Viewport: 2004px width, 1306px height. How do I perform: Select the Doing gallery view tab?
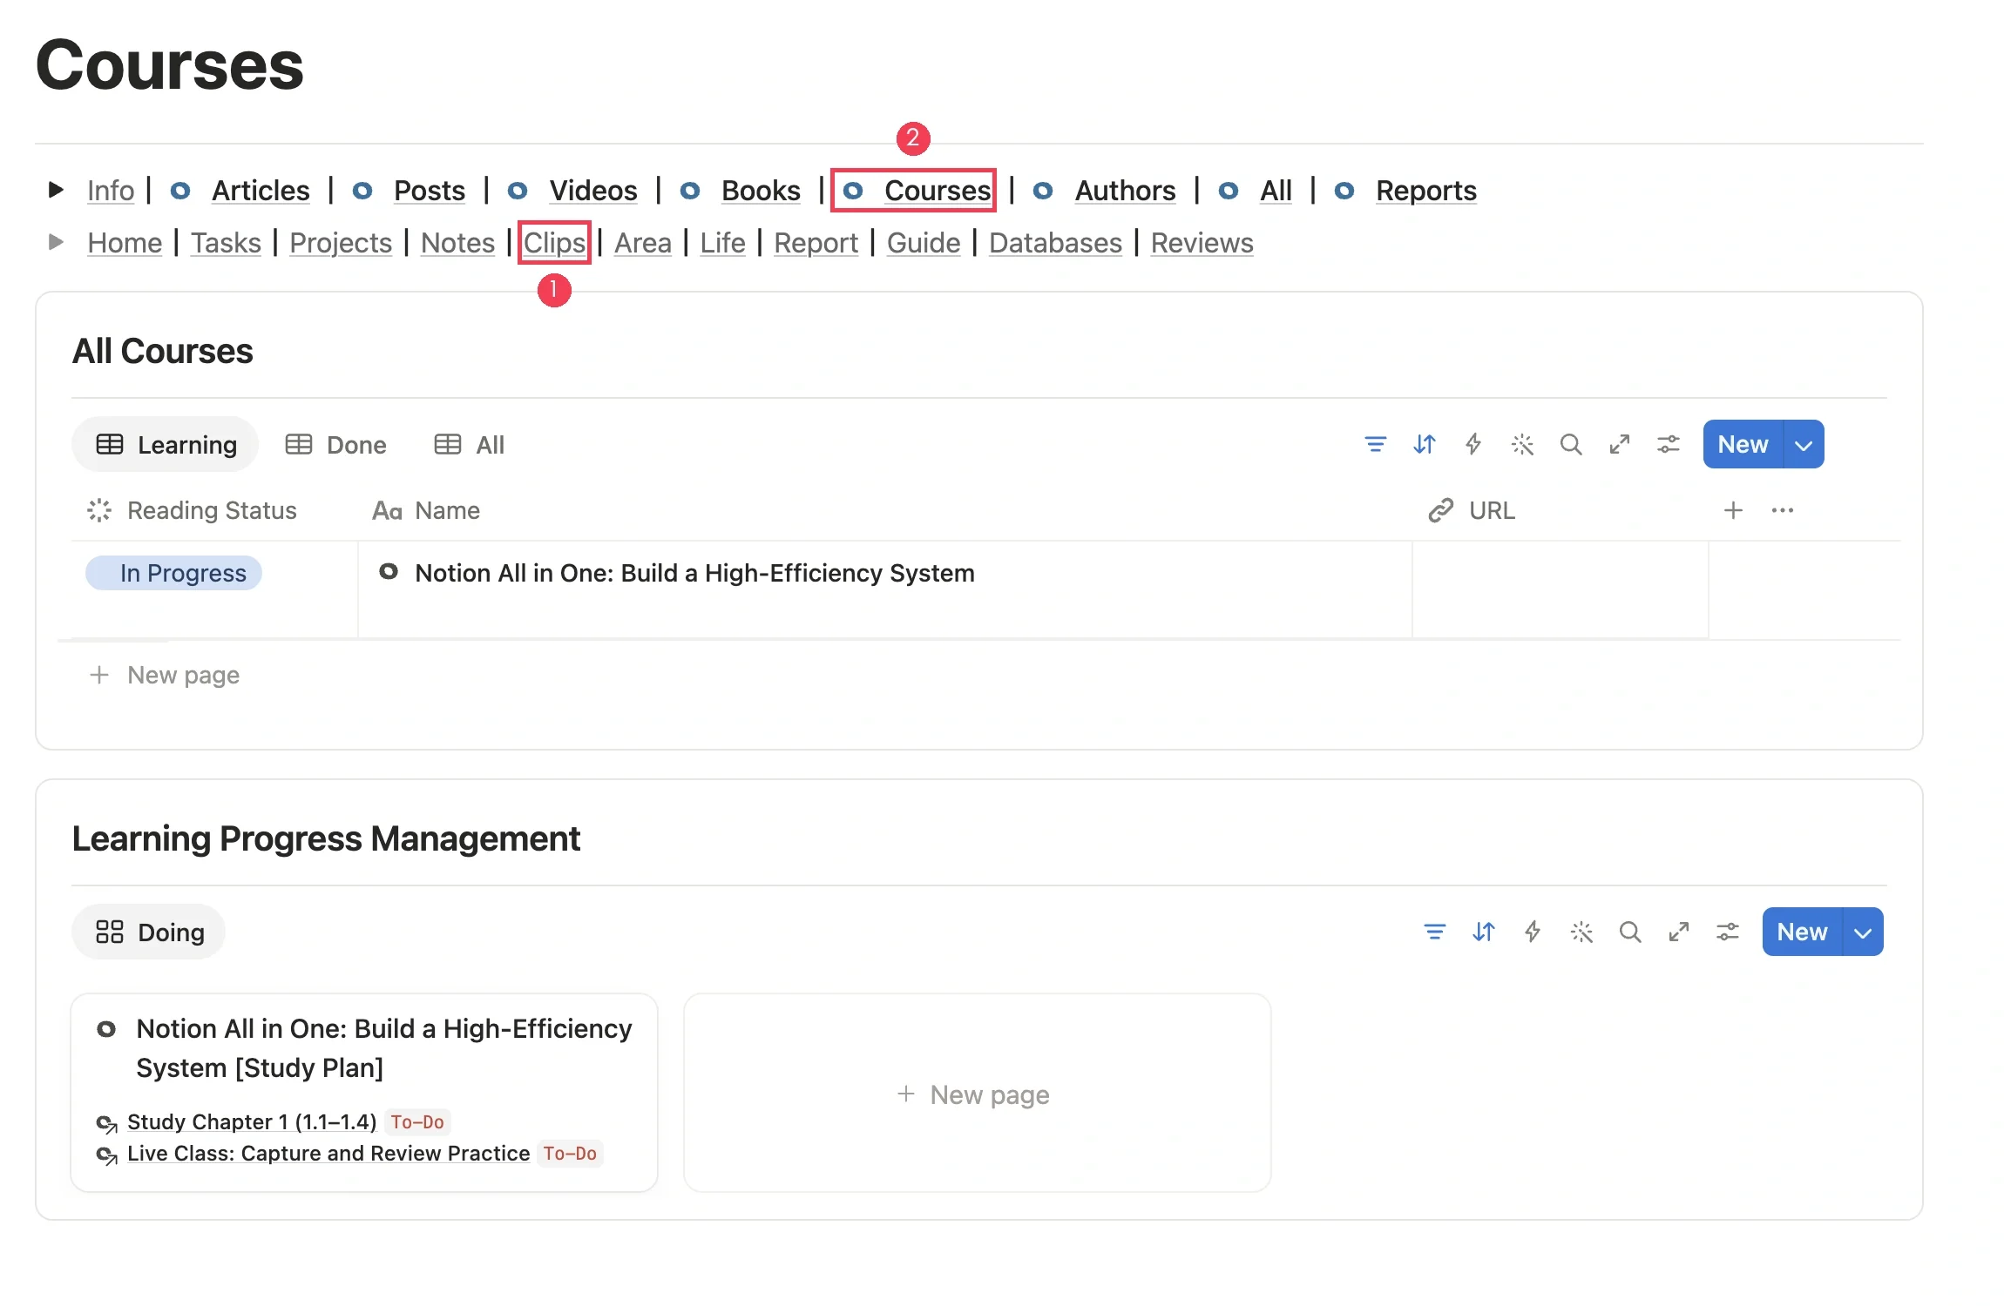coord(149,932)
